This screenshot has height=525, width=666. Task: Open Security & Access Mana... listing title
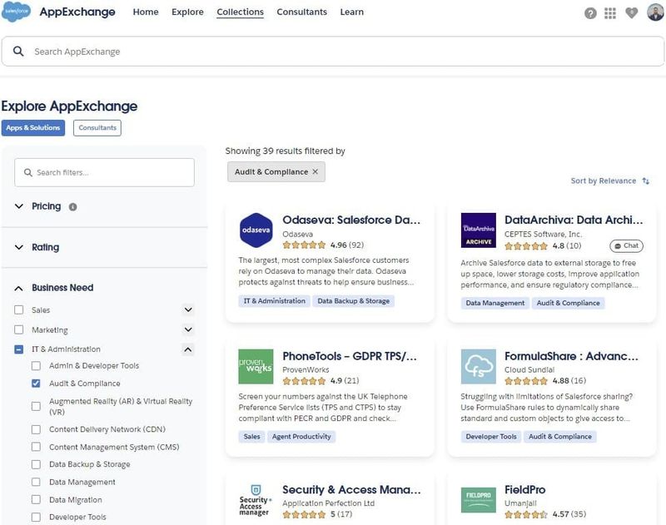click(351, 490)
